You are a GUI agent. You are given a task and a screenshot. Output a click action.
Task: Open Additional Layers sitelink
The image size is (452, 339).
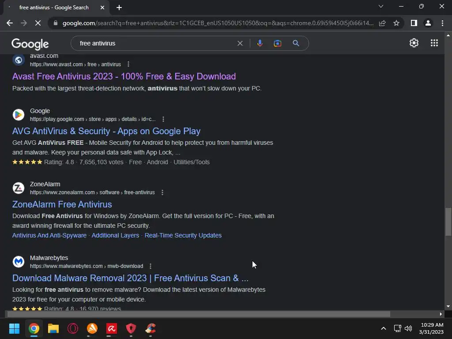pyautogui.click(x=115, y=235)
